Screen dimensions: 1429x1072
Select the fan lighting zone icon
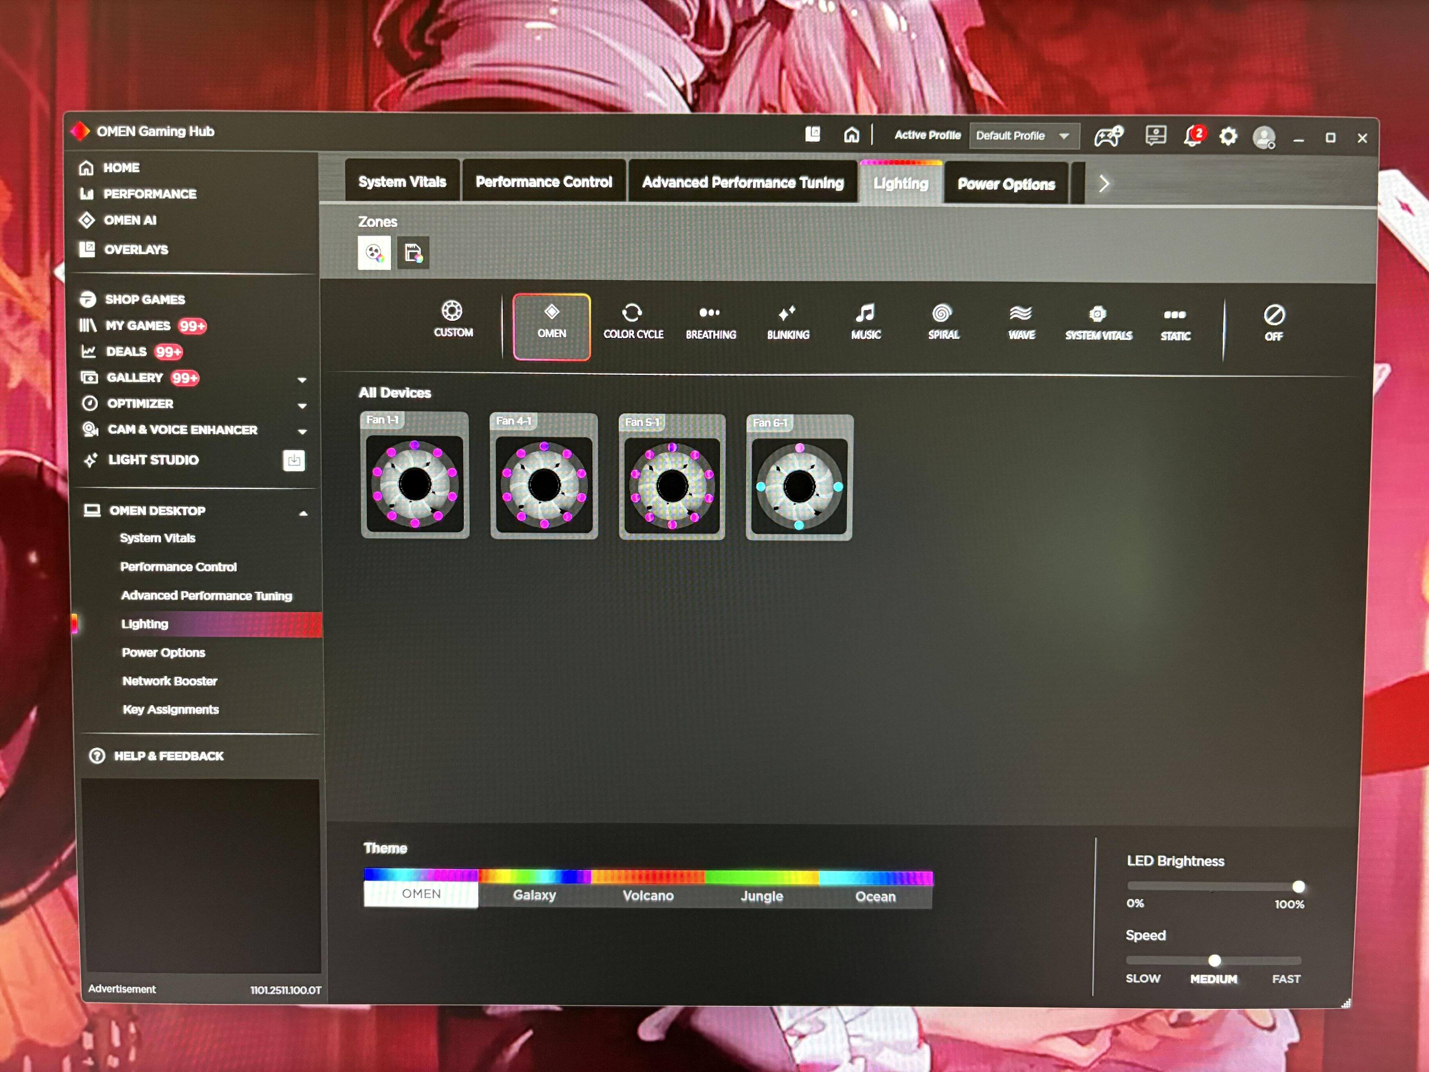pos(375,253)
